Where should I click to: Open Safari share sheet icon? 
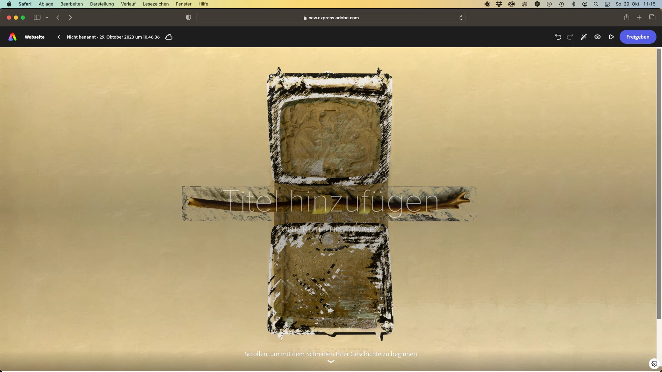(x=626, y=18)
